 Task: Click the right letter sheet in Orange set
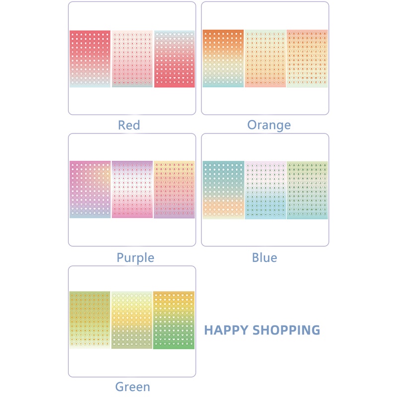point(307,59)
